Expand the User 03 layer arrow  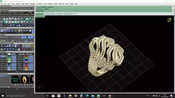coord(24,60)
